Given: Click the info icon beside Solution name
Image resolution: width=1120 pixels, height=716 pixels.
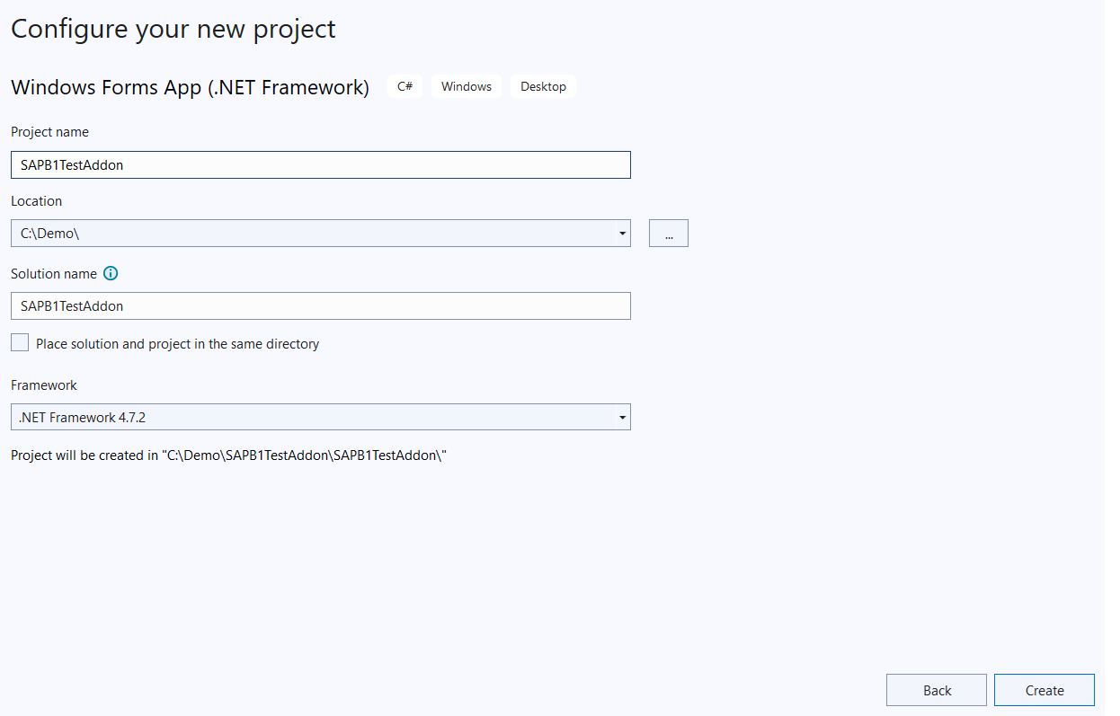Looking at the screenshot, I should click(x=111, y=273).
